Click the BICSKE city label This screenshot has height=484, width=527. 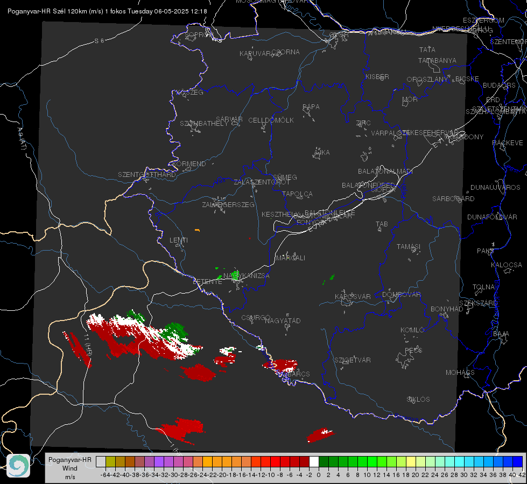pos(467,79)
